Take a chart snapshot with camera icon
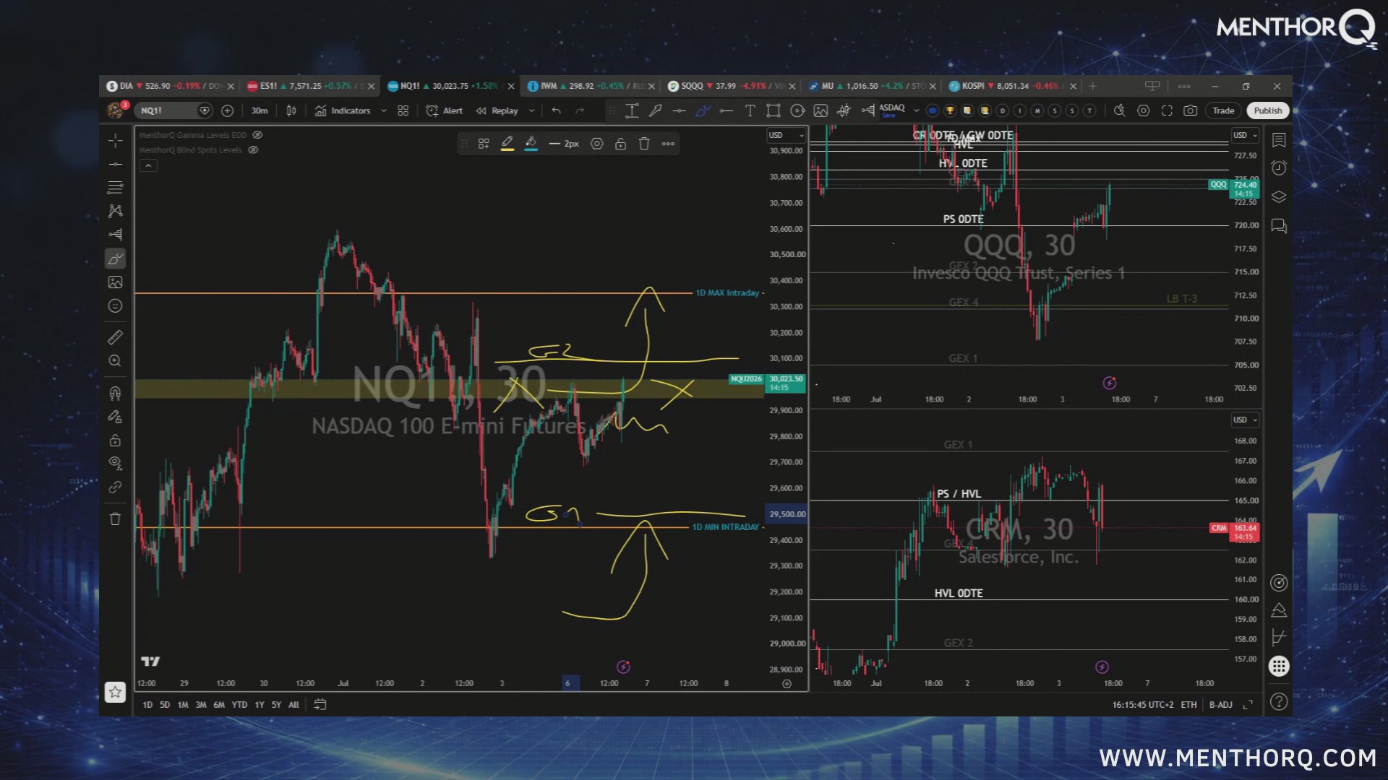Image resolution: width=1388 pixels, height=780 pixels. pos(1190,110)
